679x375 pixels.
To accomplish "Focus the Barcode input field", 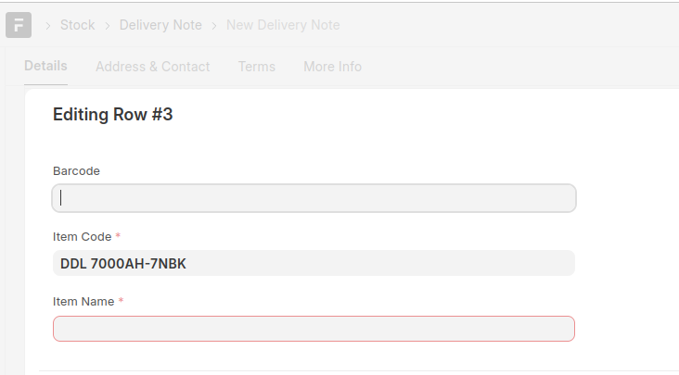I will (314, 198).
